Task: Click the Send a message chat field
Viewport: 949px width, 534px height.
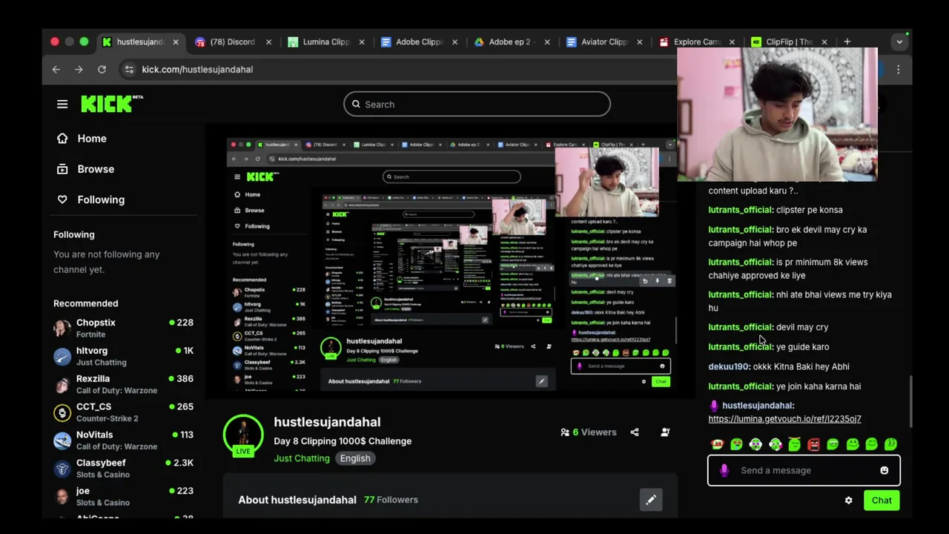Action: click(804, 470)
